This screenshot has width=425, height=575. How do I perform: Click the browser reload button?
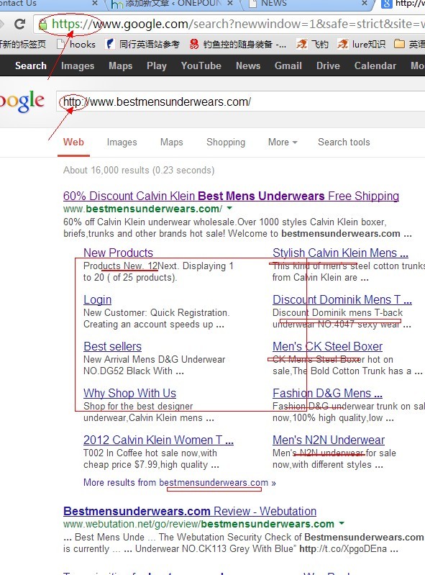20,24
